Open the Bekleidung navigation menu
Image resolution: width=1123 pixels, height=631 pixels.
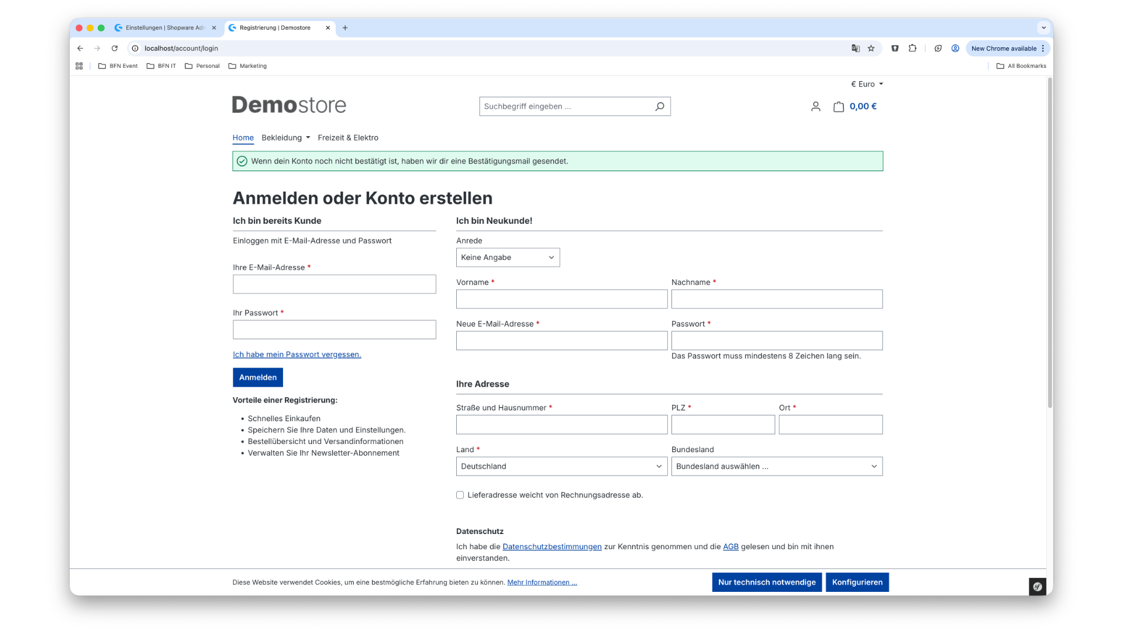tap(285, 138)
